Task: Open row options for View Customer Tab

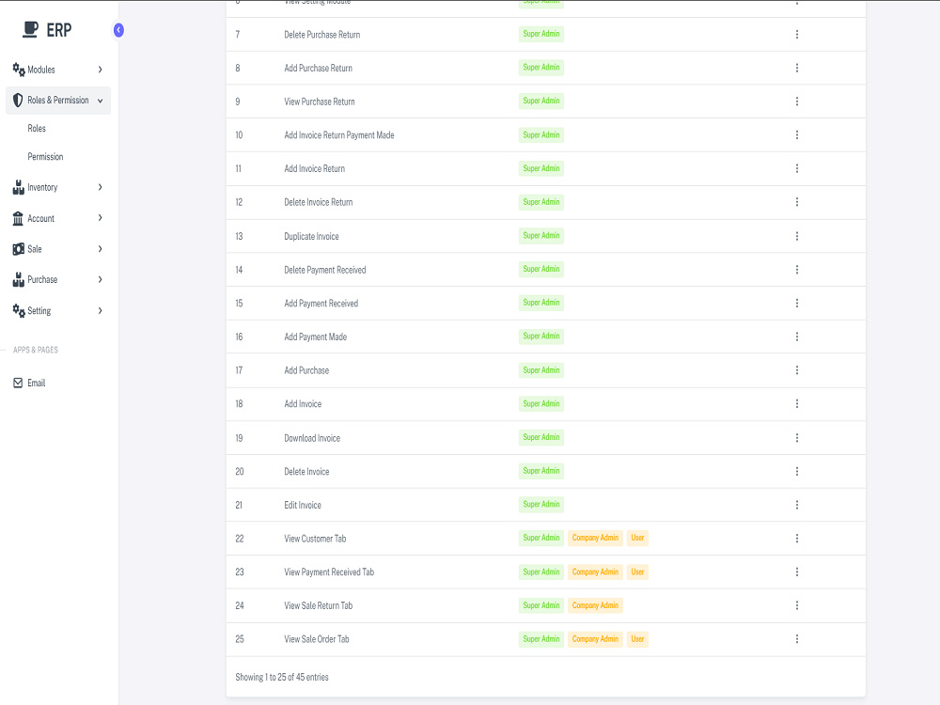Action: [797, 539]
